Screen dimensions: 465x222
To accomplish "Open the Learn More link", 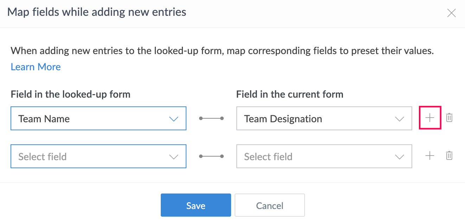I will [36, 67].
